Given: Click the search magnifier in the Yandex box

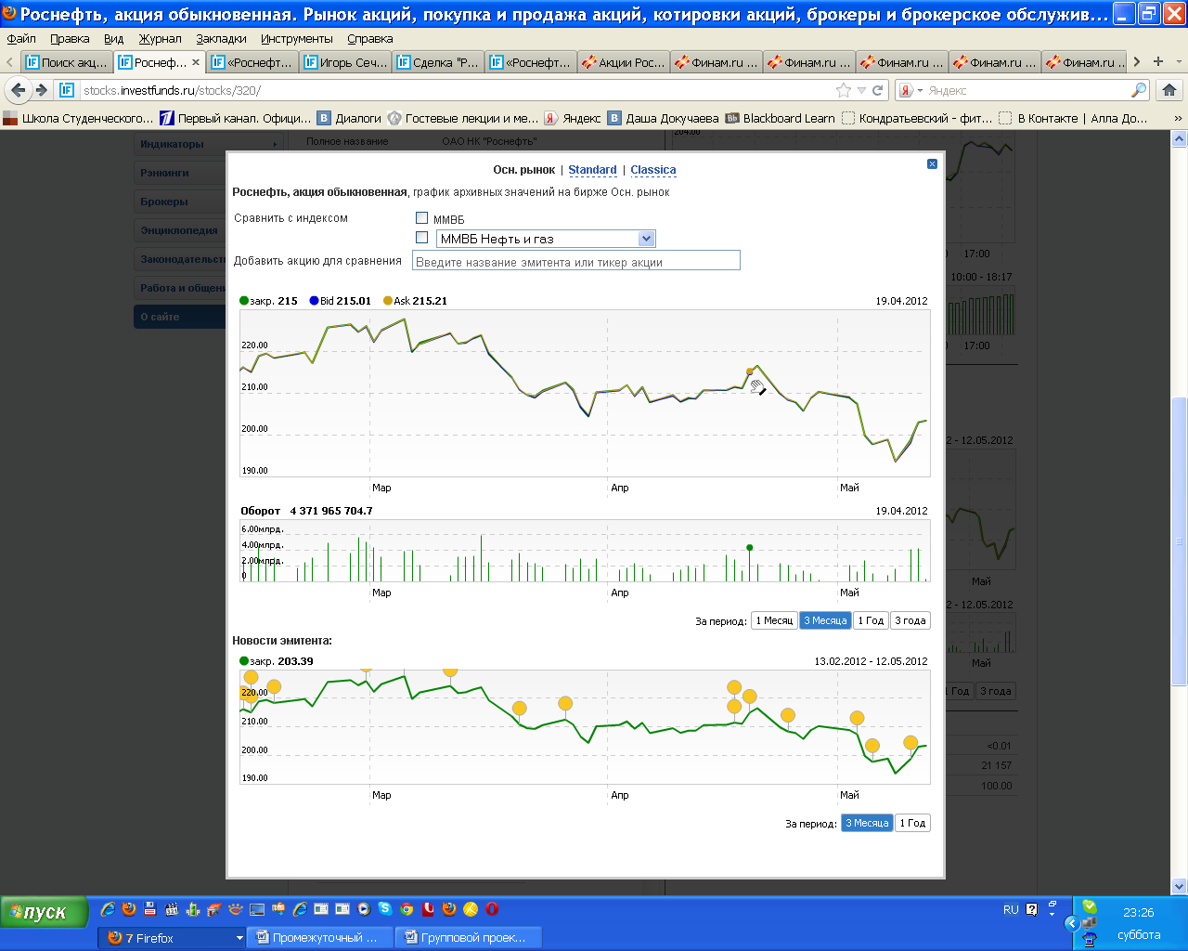Looking at the screenshot, I should point(1139,90).
